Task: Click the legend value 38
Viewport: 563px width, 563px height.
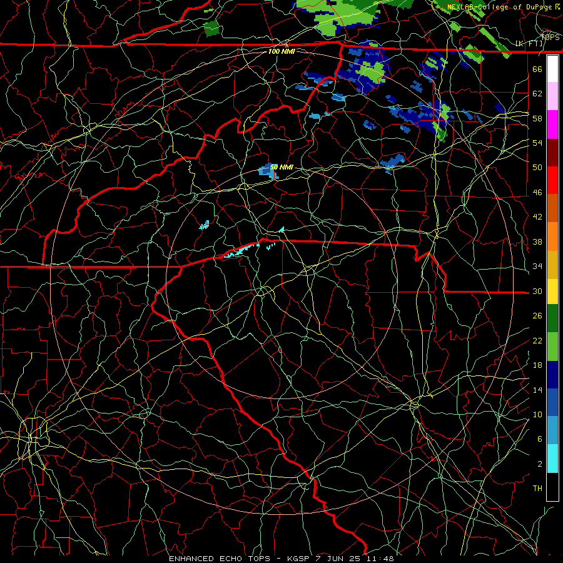Action: pos(537,242)
